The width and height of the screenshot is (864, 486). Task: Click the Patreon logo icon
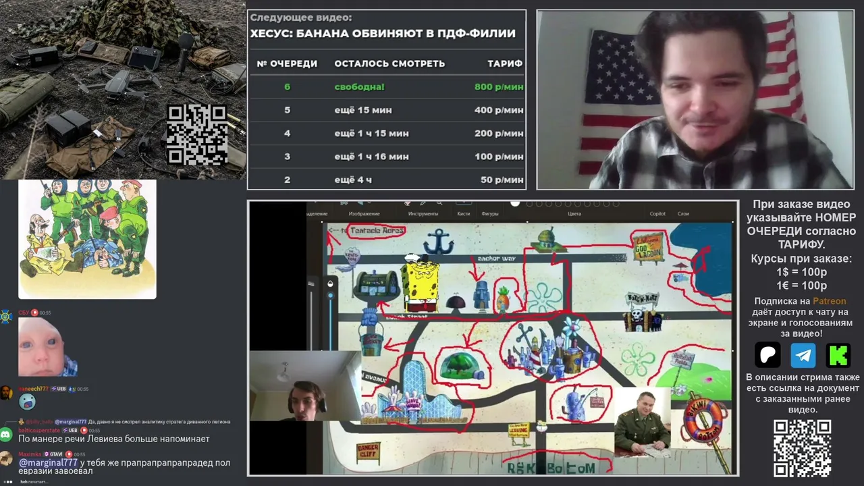pyautogui.click(x=767, y=355)
